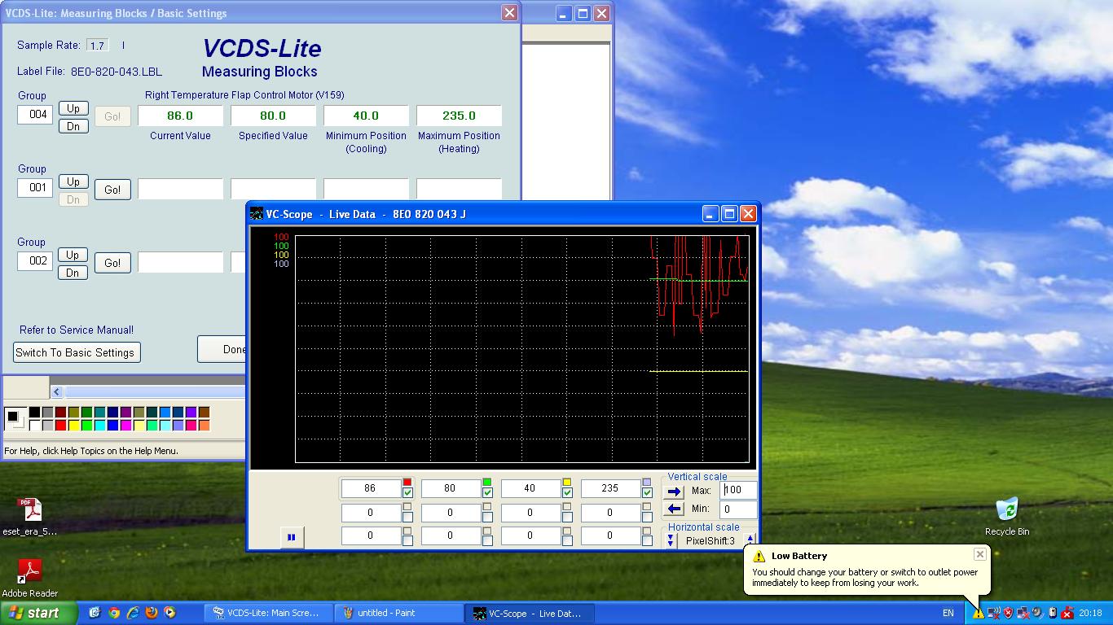Decrease vertical scale with left arrow button

(674, 509)
